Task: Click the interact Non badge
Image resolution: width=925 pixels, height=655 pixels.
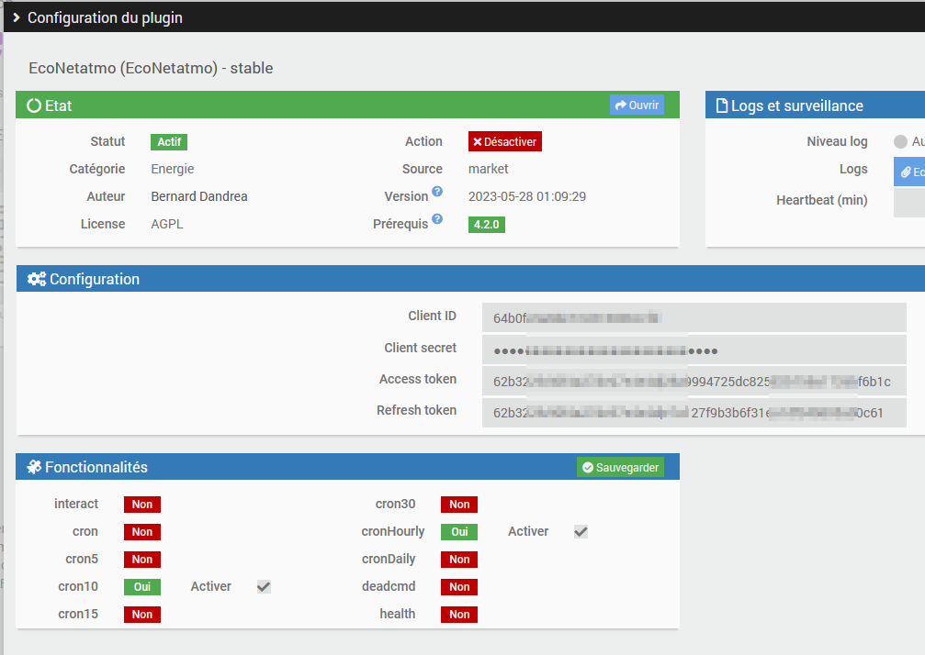Action: (142, 505)
